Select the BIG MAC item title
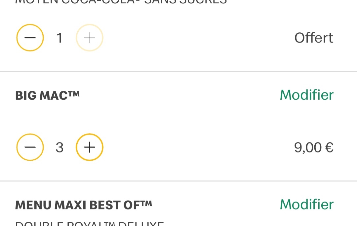Image resolution: width=357 pixels, height=226 pixels. [x=47, y=96]
